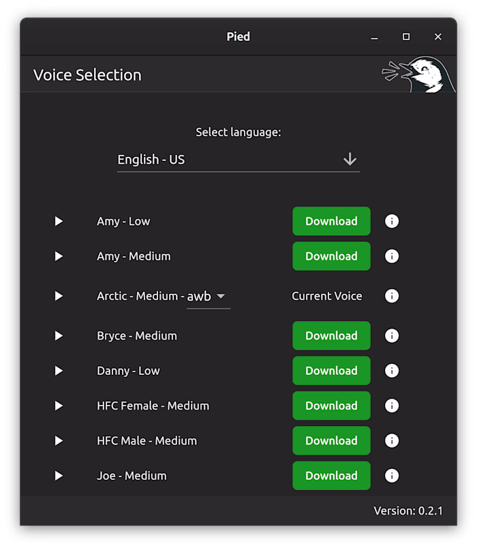Download the Amy - Medium voice
The image size is (477, 548).
[331, 256]
